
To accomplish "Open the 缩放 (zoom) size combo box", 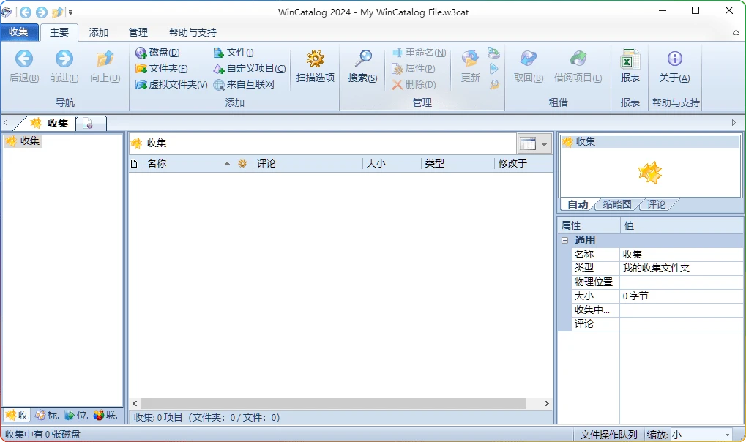I will tap(701, 435).
